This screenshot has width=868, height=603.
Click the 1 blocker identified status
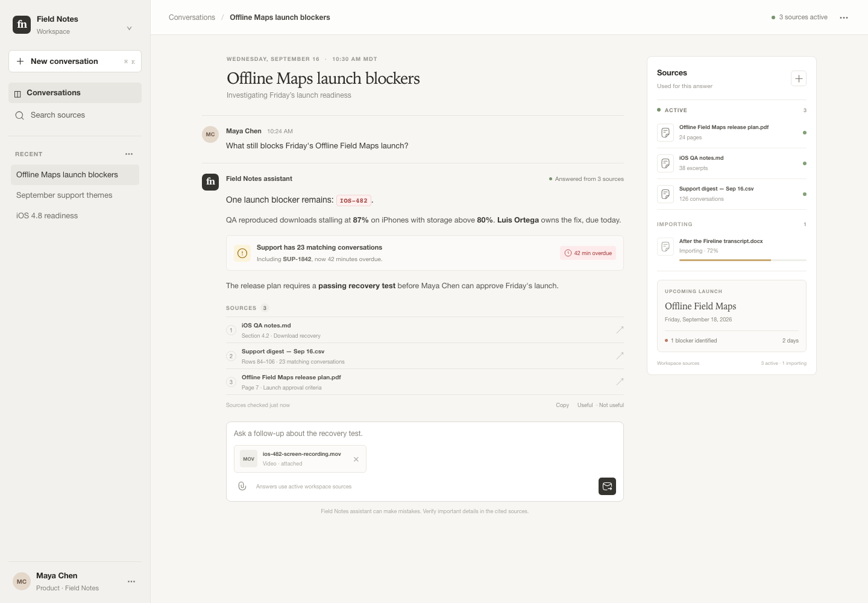[691, 341]
